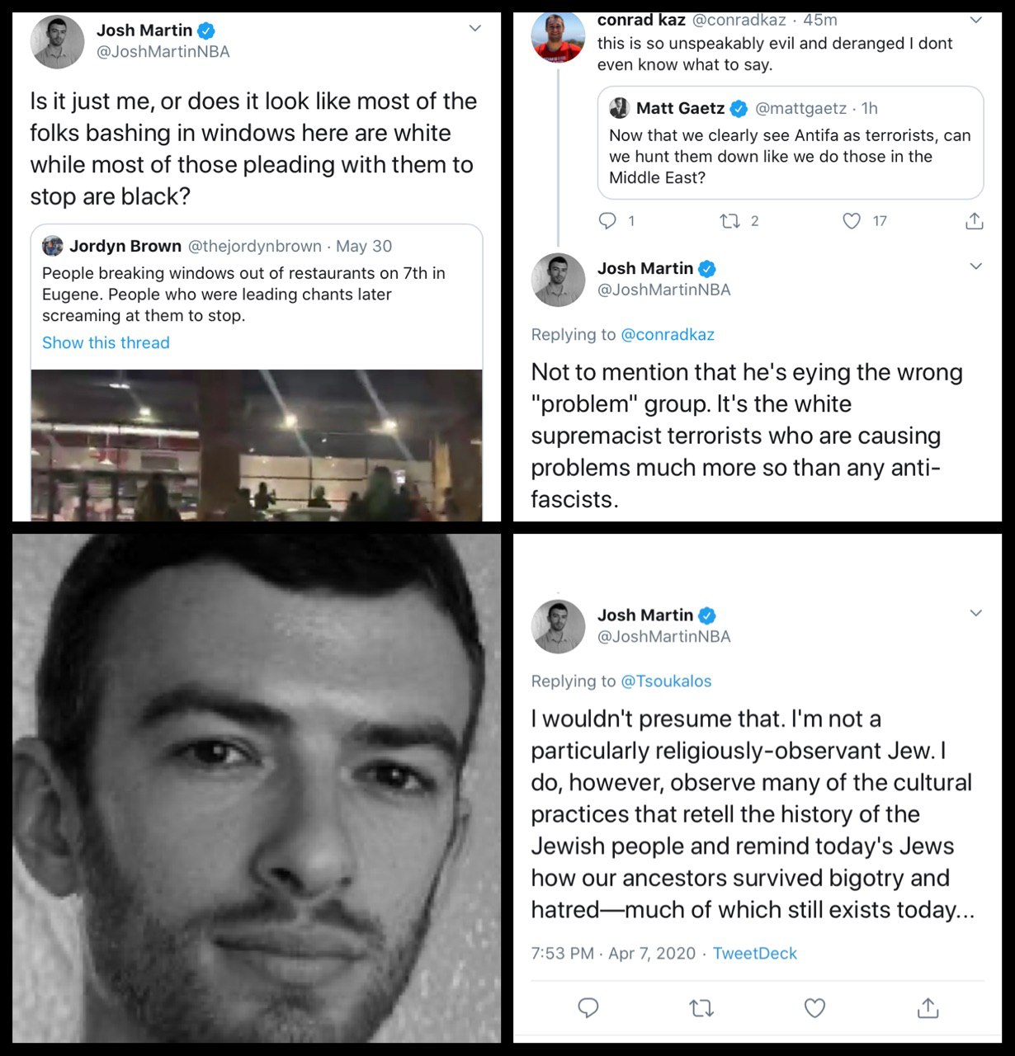Open embedded Eugene video thumbnail
Image resolution: width=1015 pixels, height=1056 pixels.
[x=257, y=445]
